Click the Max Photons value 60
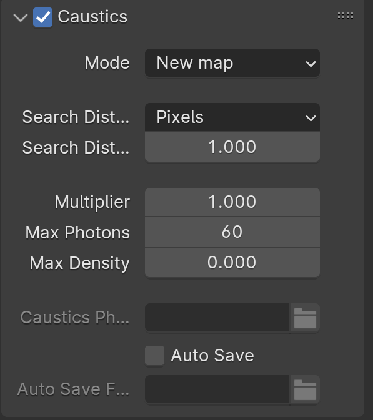Viewport: 373px width, 420px height. (232, 232)
